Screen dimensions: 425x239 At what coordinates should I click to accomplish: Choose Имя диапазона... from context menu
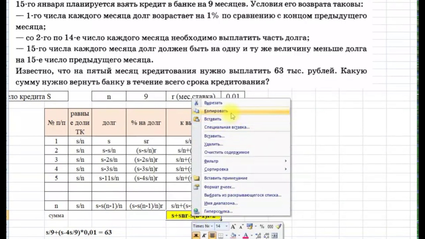pos(241,203)
